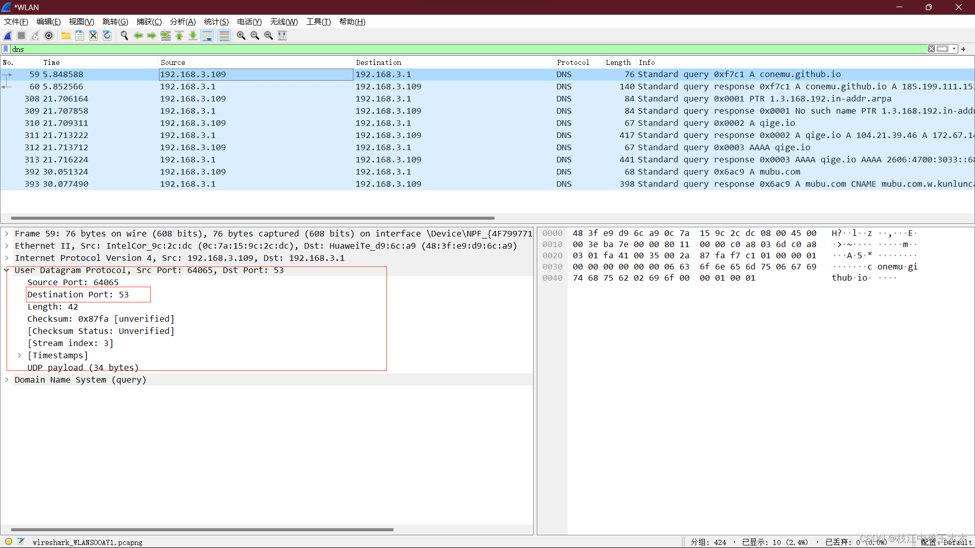
Task: Add a filter button with plus sign
Action: pos(963,49)
